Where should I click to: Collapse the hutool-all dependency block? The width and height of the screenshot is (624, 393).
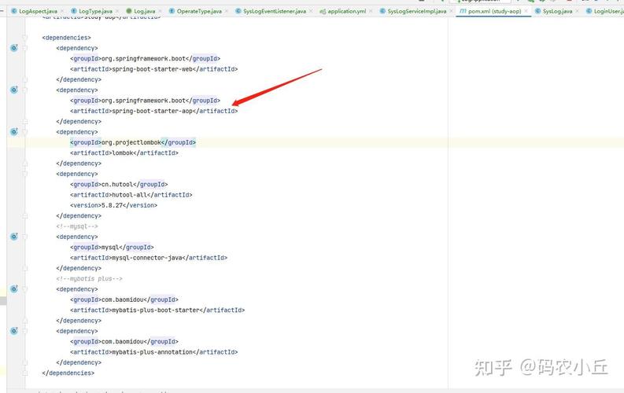tap(24, 174)
